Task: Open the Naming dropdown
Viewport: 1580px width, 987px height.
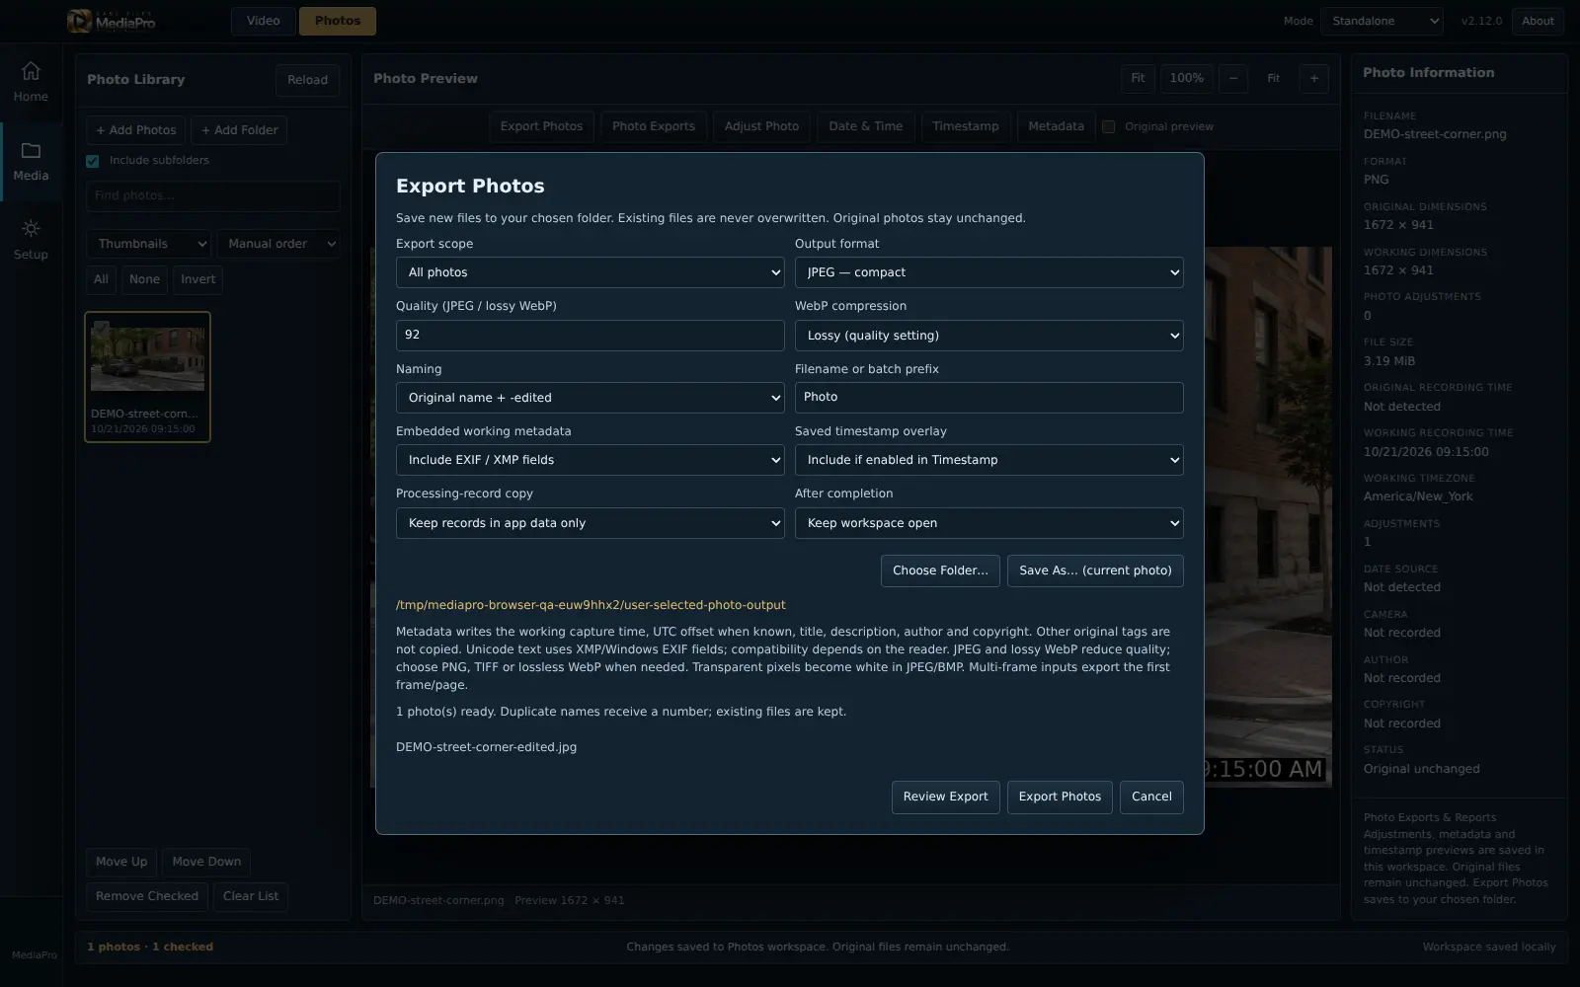Action: (591, 398)
